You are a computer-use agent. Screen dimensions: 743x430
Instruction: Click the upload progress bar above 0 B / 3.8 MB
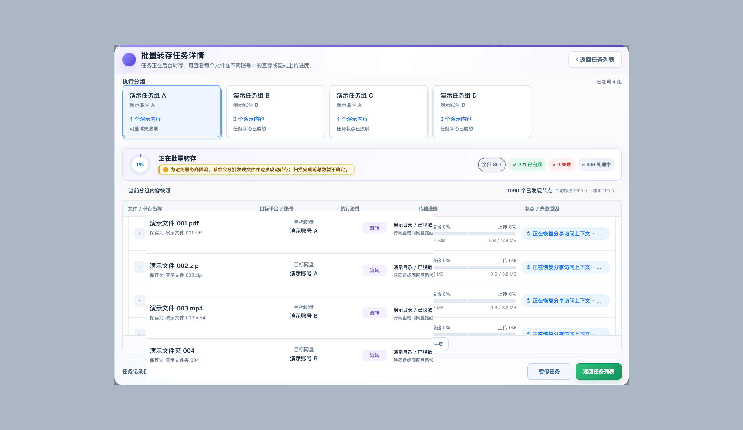pos(492,267)
